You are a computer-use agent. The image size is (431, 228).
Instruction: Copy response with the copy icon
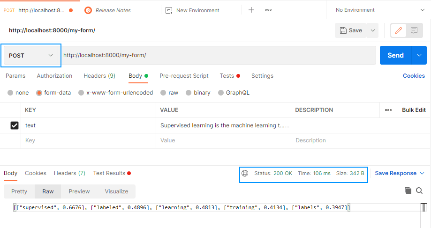click(408, 191)
